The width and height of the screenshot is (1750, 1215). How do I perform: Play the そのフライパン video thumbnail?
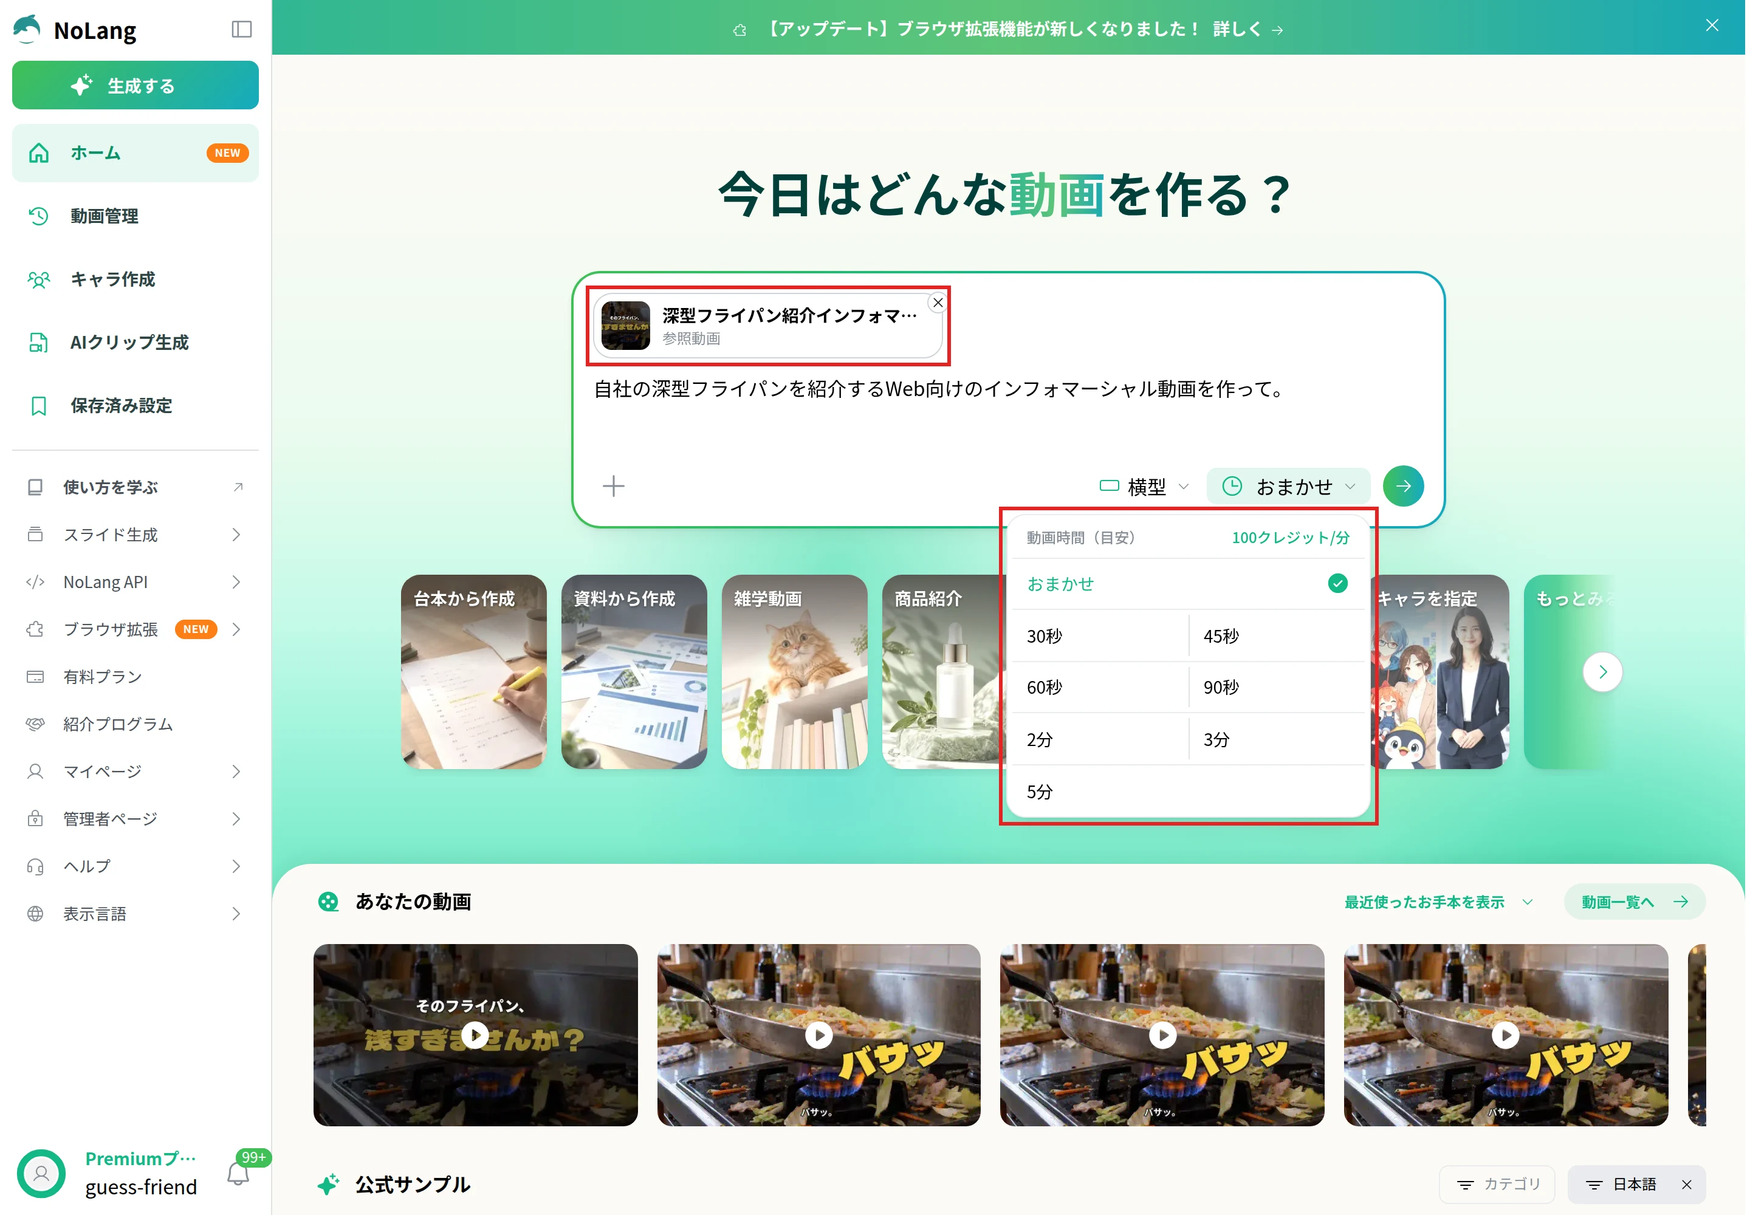pos(475,1035)
